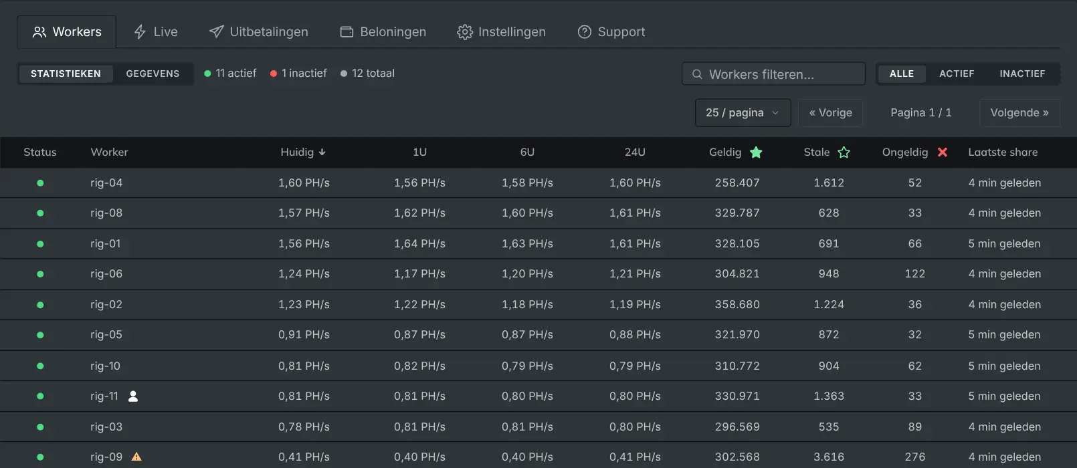This screenshot has width=1077, height=468.
Task: Sort by the 1U column header
Action: coord(419,152)
